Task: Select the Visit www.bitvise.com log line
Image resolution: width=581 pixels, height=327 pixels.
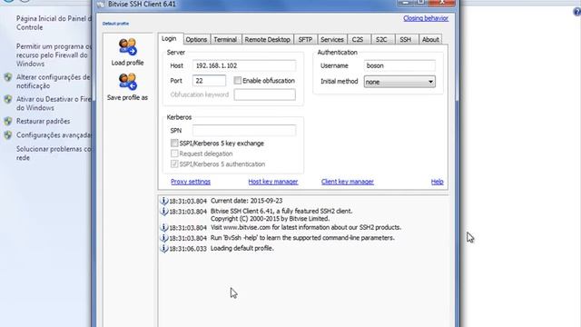Action: pos(306,227)
